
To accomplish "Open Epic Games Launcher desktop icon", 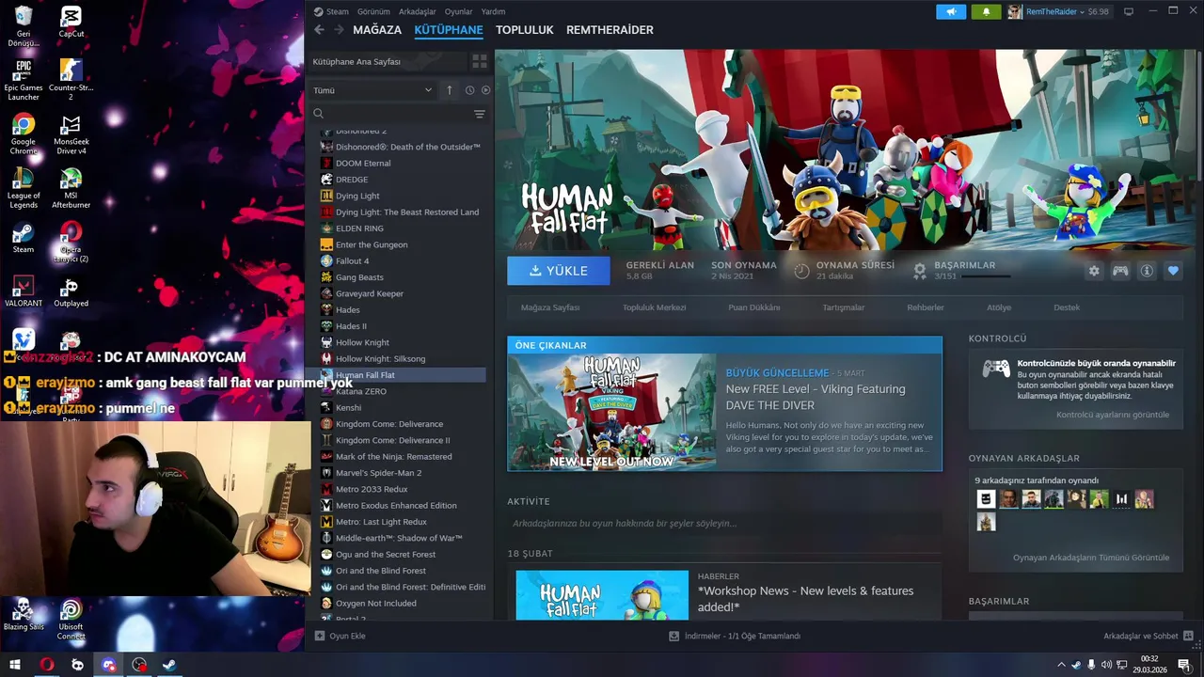I will pyautogui.click(x=24, y=80).
